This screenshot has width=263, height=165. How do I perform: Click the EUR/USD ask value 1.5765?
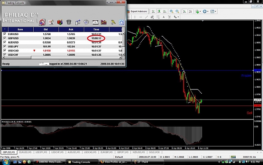pos(71,34)
